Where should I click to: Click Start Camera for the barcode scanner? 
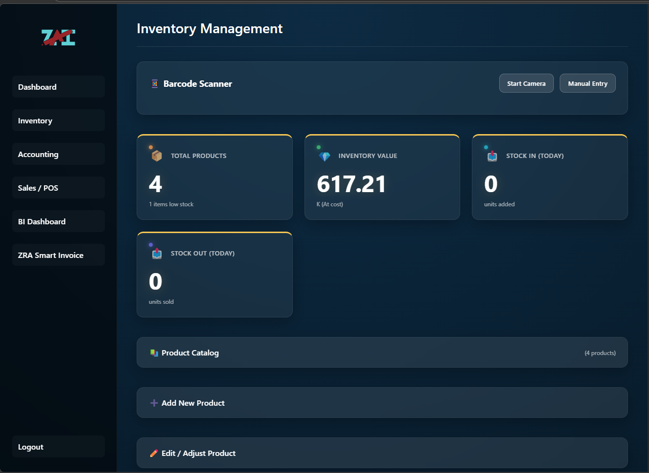pos(526,83)
